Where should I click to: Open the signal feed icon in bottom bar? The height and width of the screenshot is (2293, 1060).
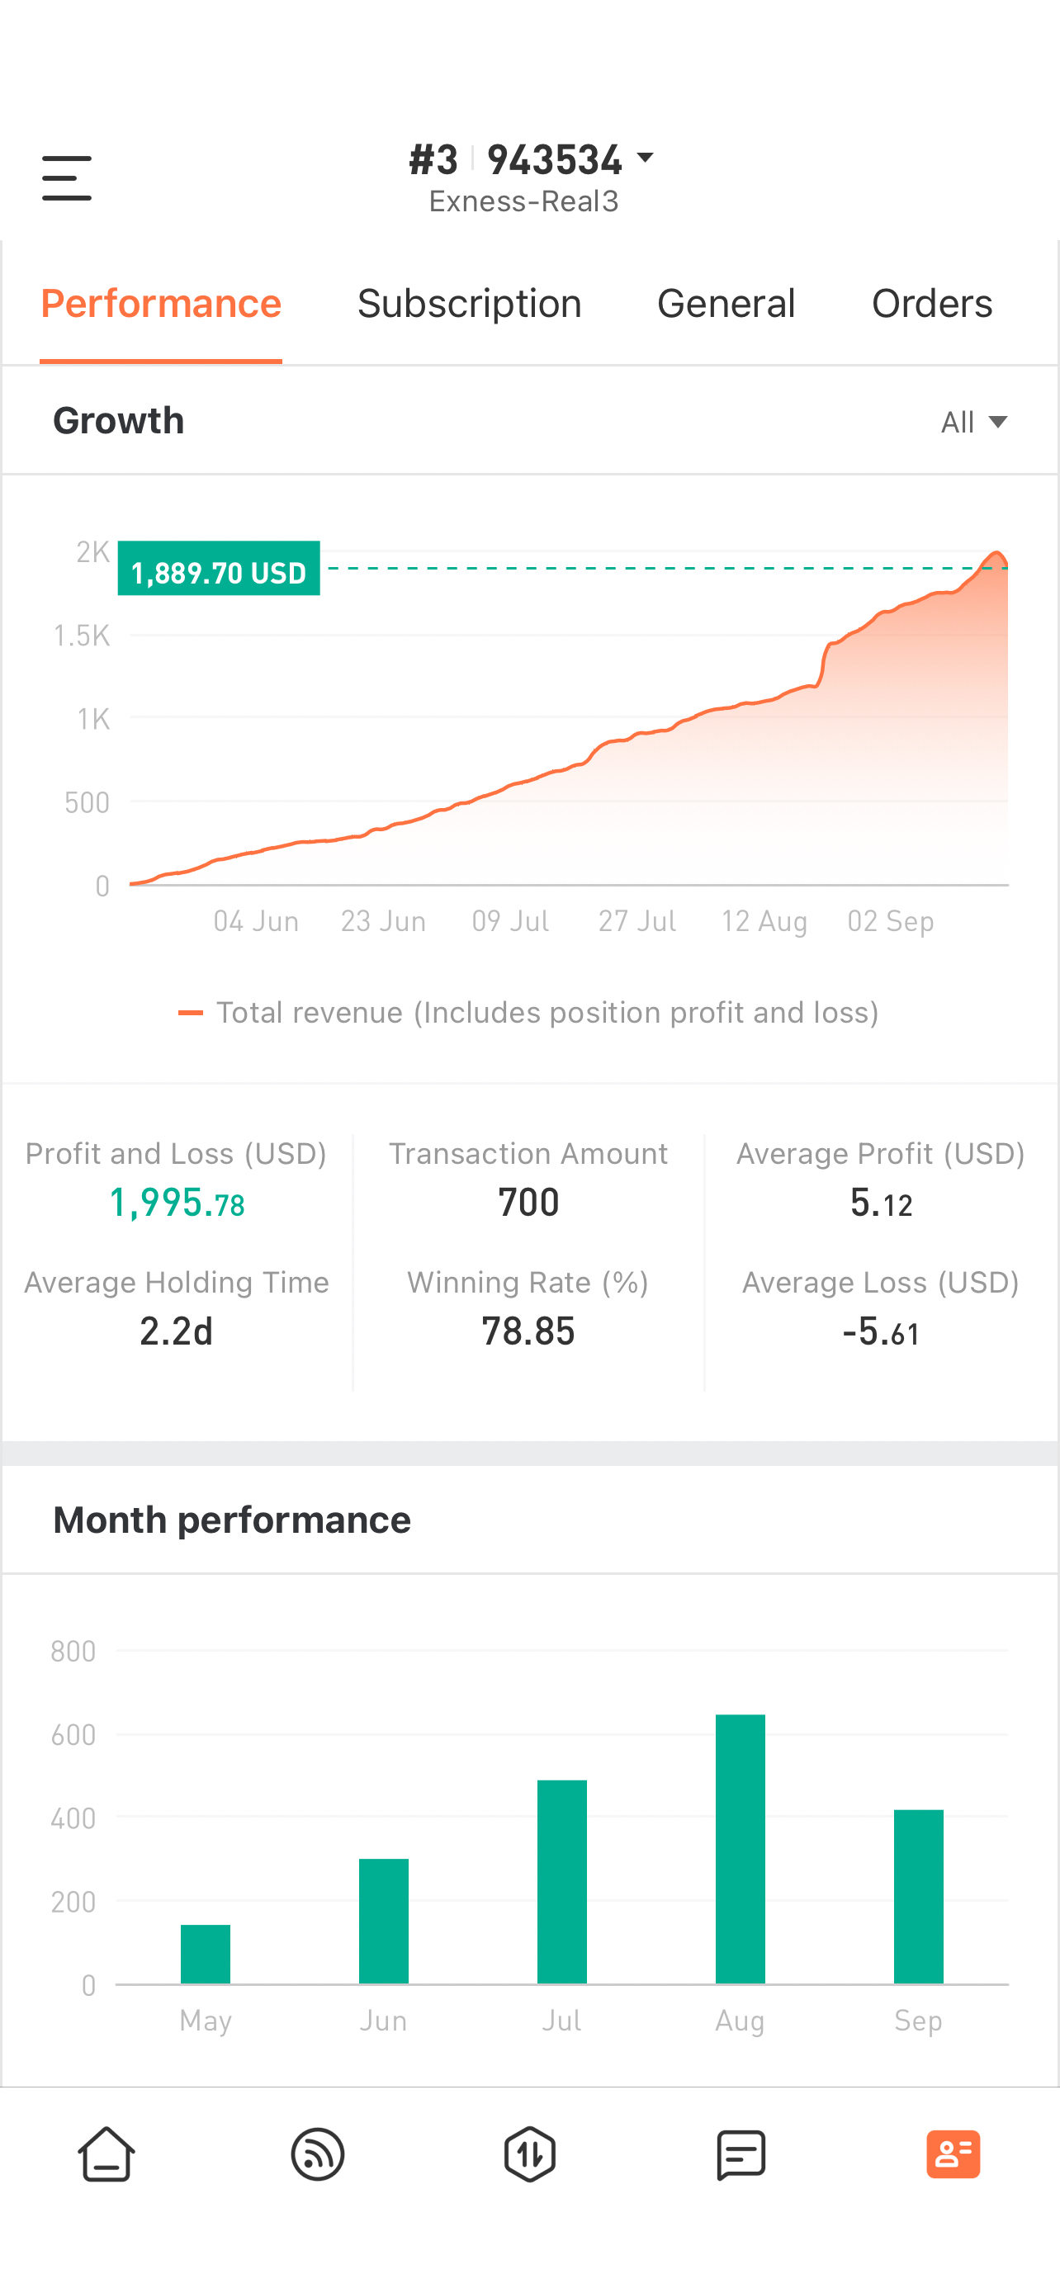[x=318, y=2154]
